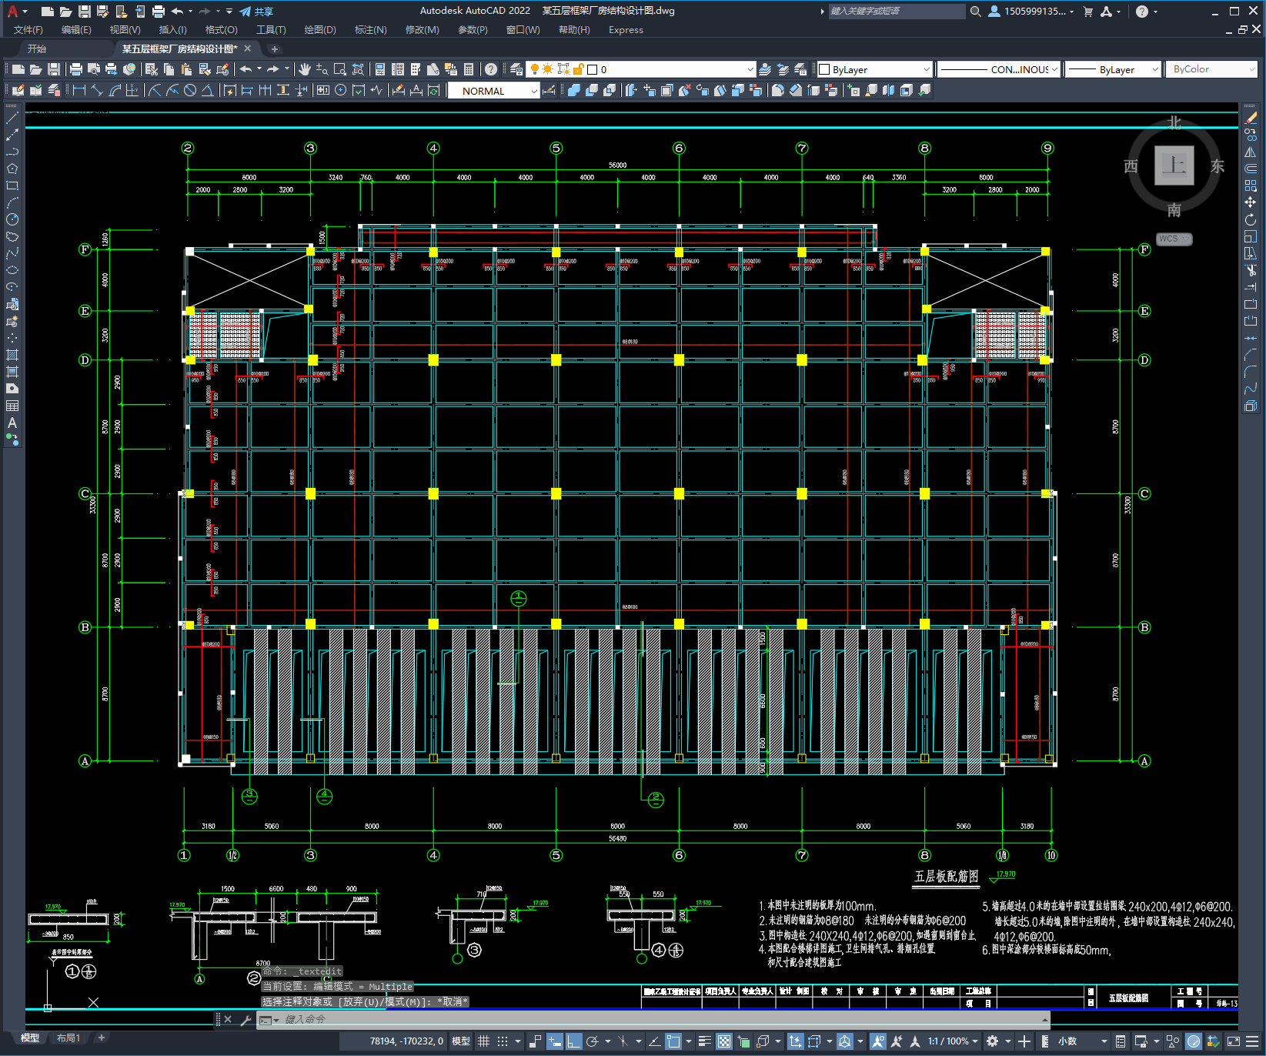Click the search magnifier icon
1266x1056 pixels.
click(x=975, y=12)
